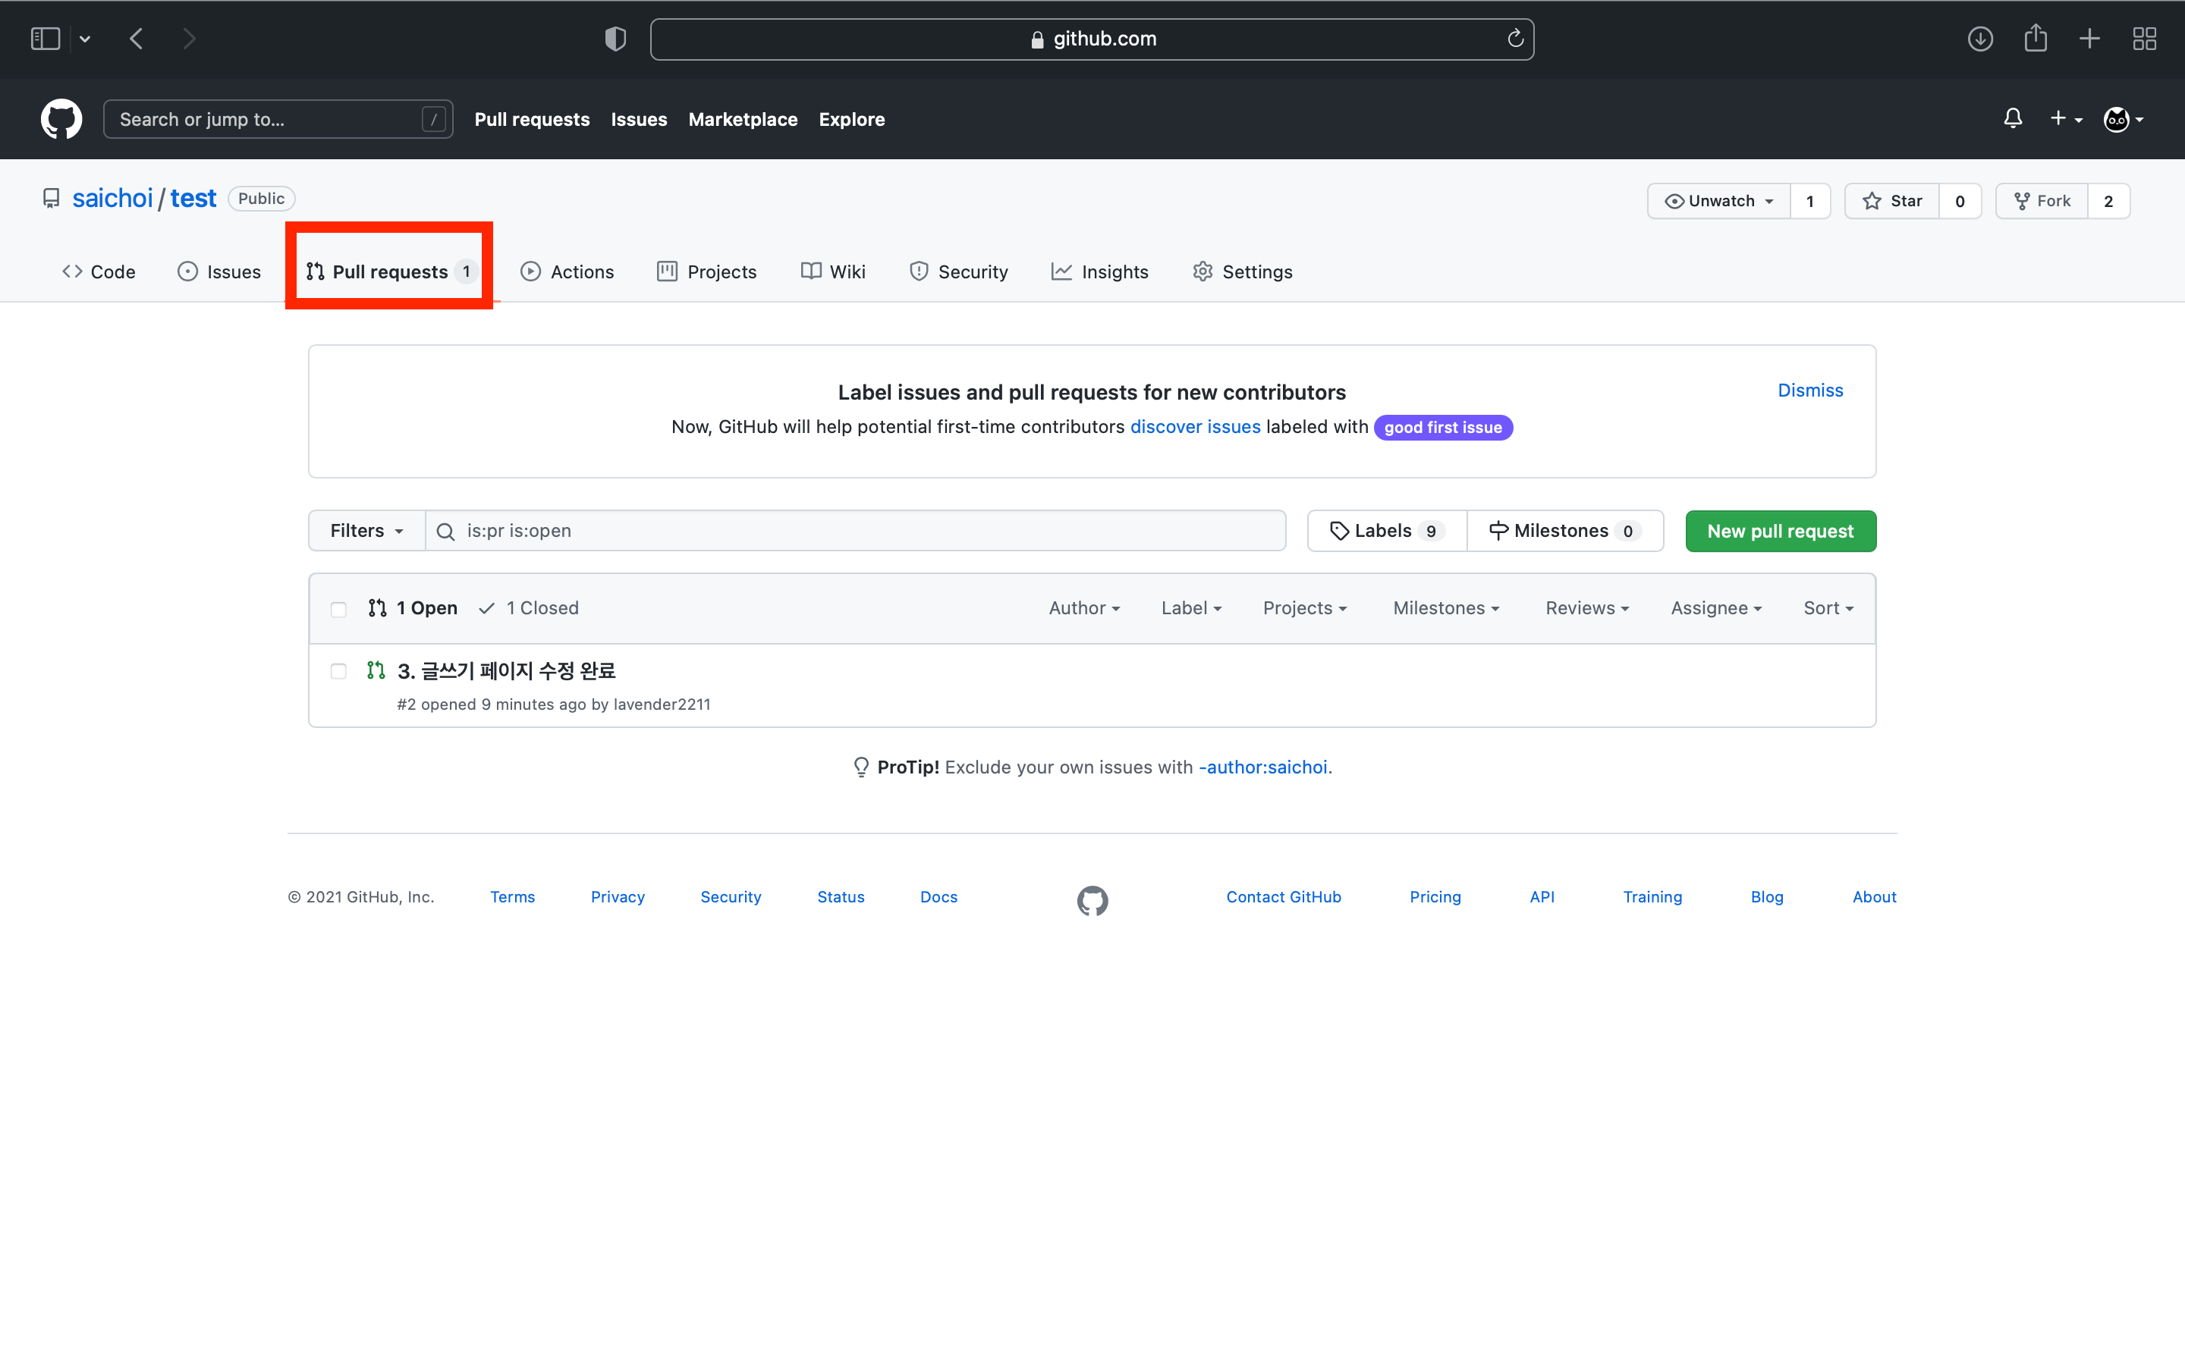Screen dimensions: 2185x1365
Task: Go to the GitHub home logo
Action: coord(61,119)
